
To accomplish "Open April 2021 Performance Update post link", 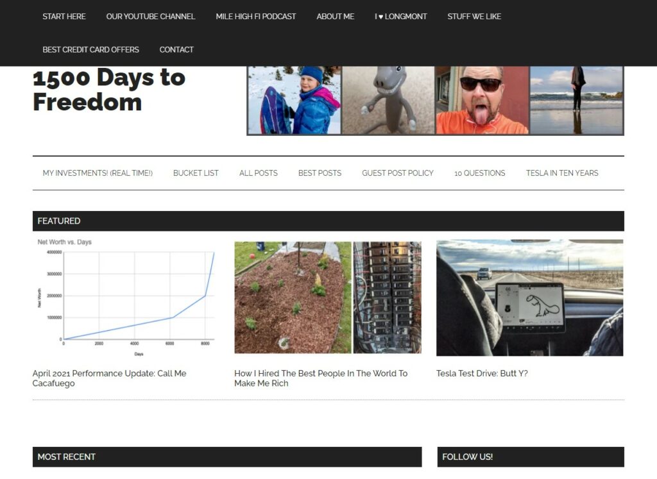I will click(x=109, y=378).
